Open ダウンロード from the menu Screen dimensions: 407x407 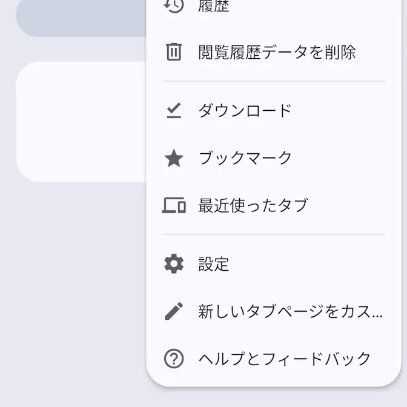(245, 110)
